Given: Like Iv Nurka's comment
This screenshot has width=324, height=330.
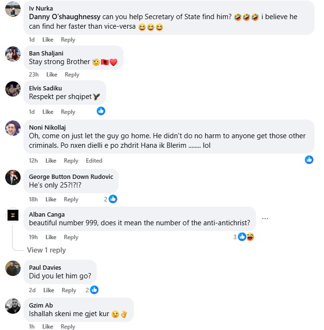Looking at the screenshot, I should click(x=48, y=40).
